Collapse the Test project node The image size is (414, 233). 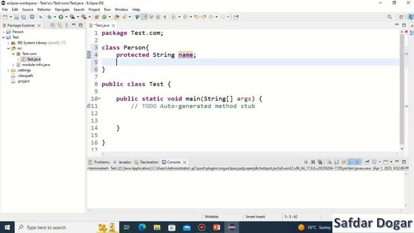point(3,38)
